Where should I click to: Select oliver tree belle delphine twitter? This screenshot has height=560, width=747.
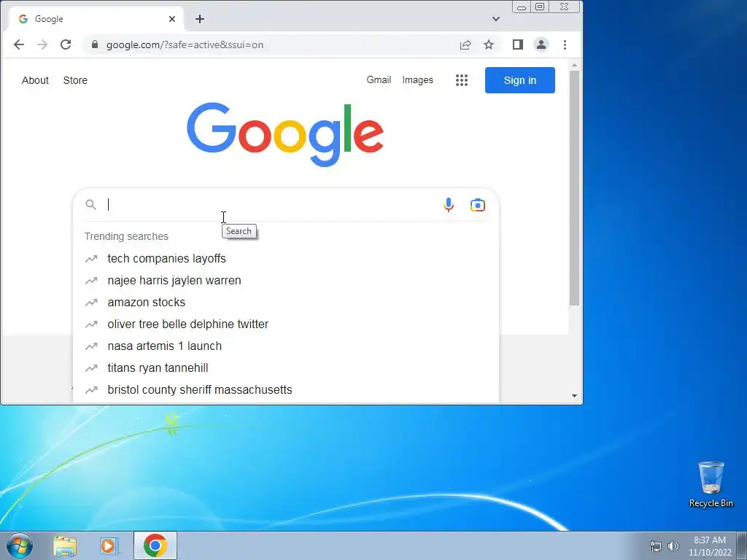[286, 324]
